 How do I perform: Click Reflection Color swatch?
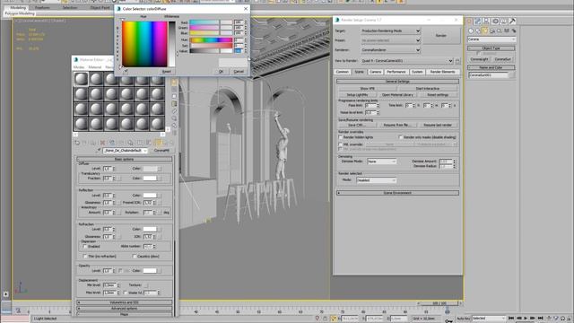pyautogui.click(x=150, y=196)
